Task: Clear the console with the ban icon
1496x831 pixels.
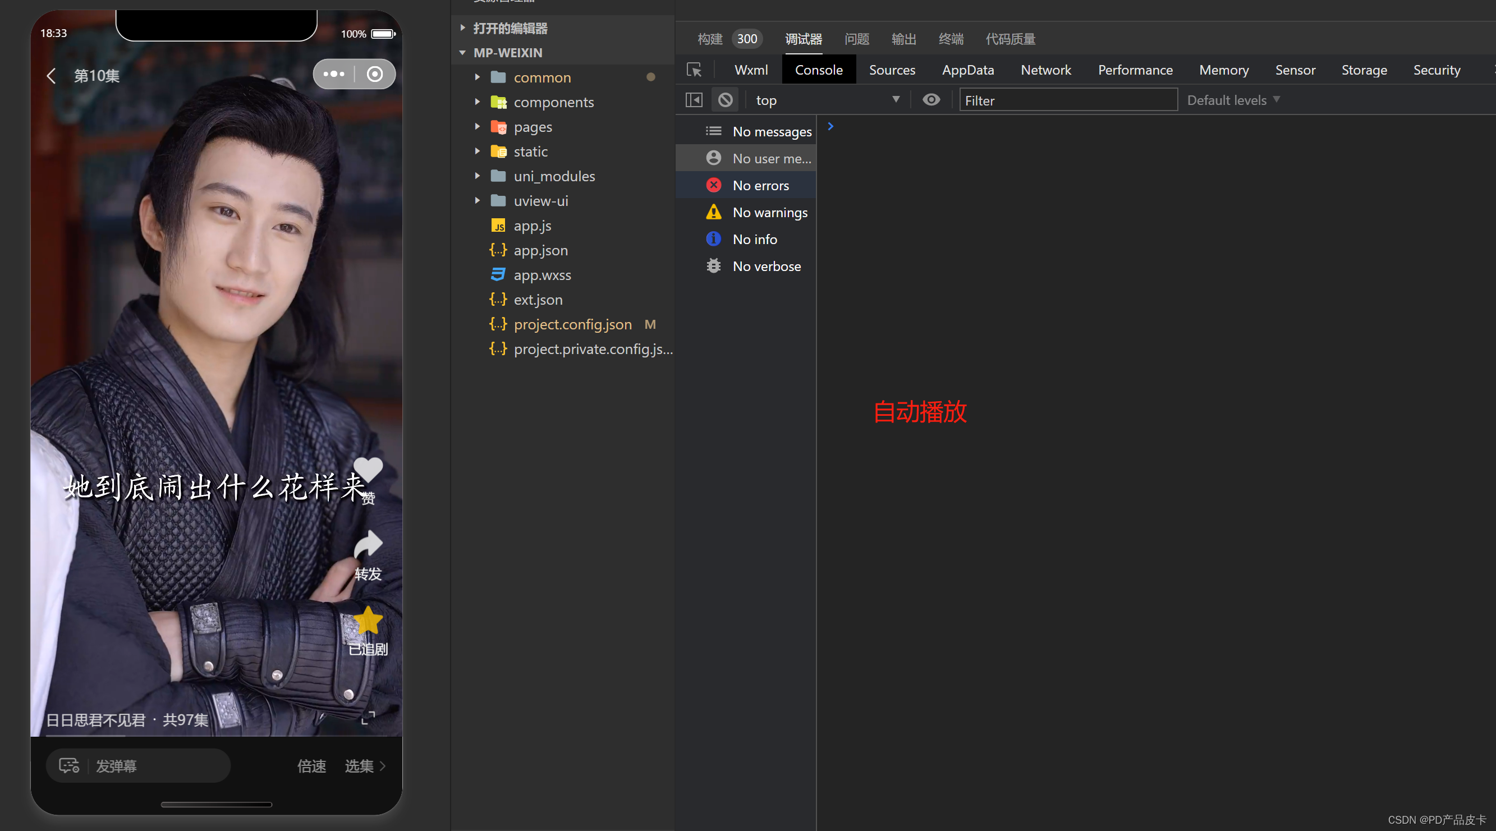Action: 726,100
